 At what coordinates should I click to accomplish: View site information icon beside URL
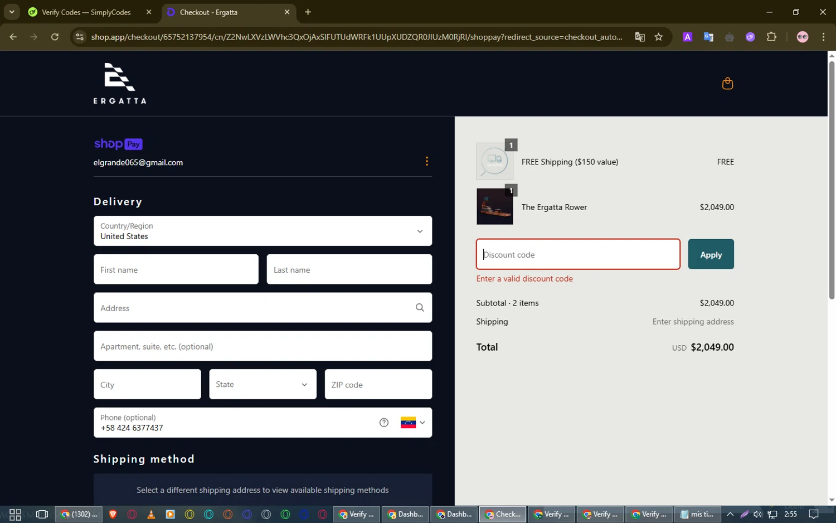[x=80, y=37]
